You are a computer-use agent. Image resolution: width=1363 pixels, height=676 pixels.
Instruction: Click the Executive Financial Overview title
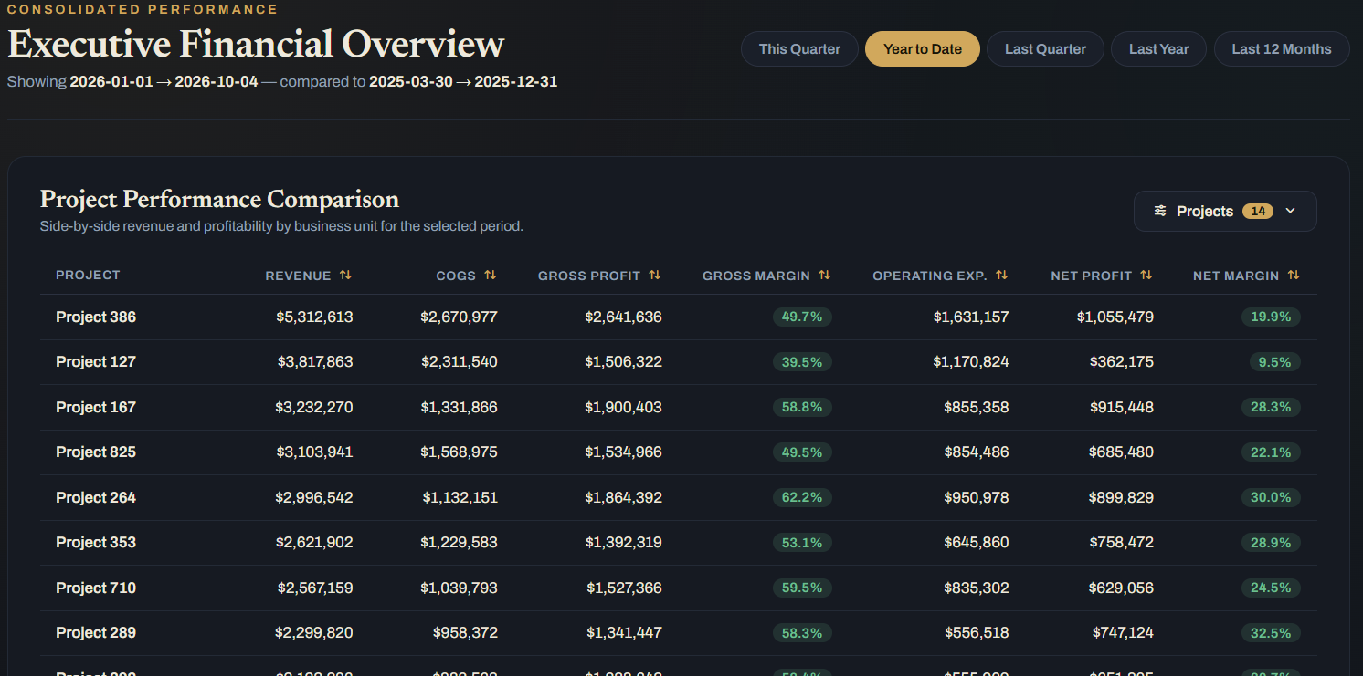pyautogui.click(x=256, y=45)
